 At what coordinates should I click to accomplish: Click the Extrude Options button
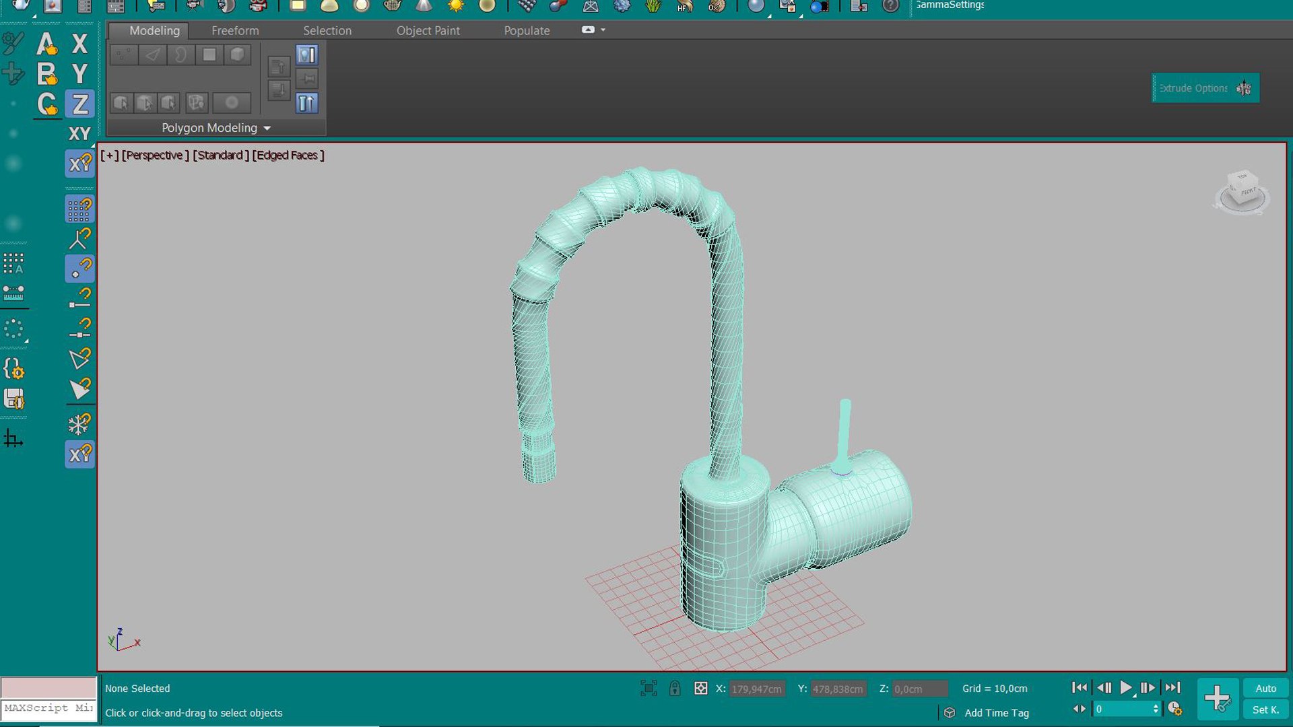coord(1205,88)
